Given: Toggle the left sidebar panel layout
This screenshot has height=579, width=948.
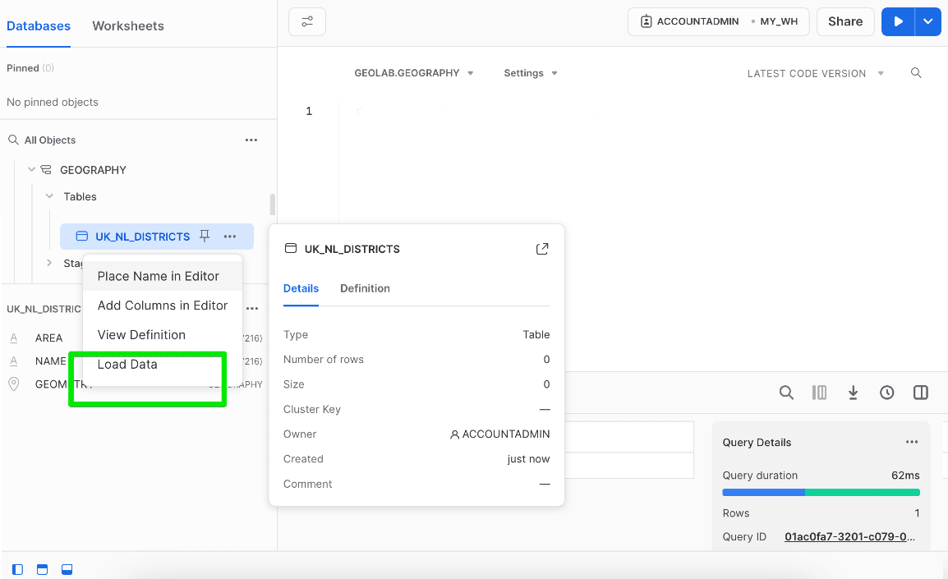Looking at the screenshot, I should pos(18,569).
